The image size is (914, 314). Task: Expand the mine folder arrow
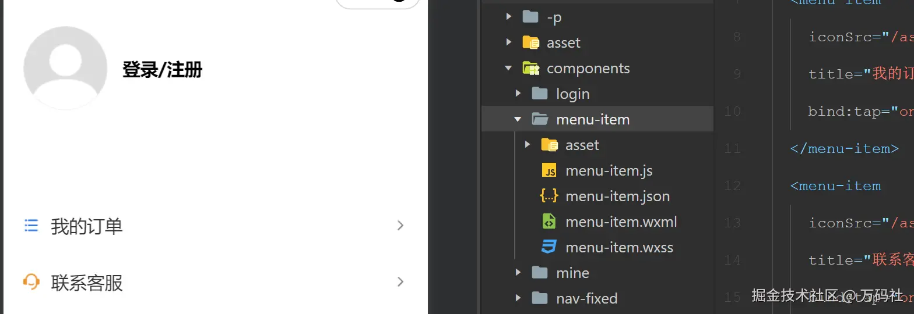518,273
